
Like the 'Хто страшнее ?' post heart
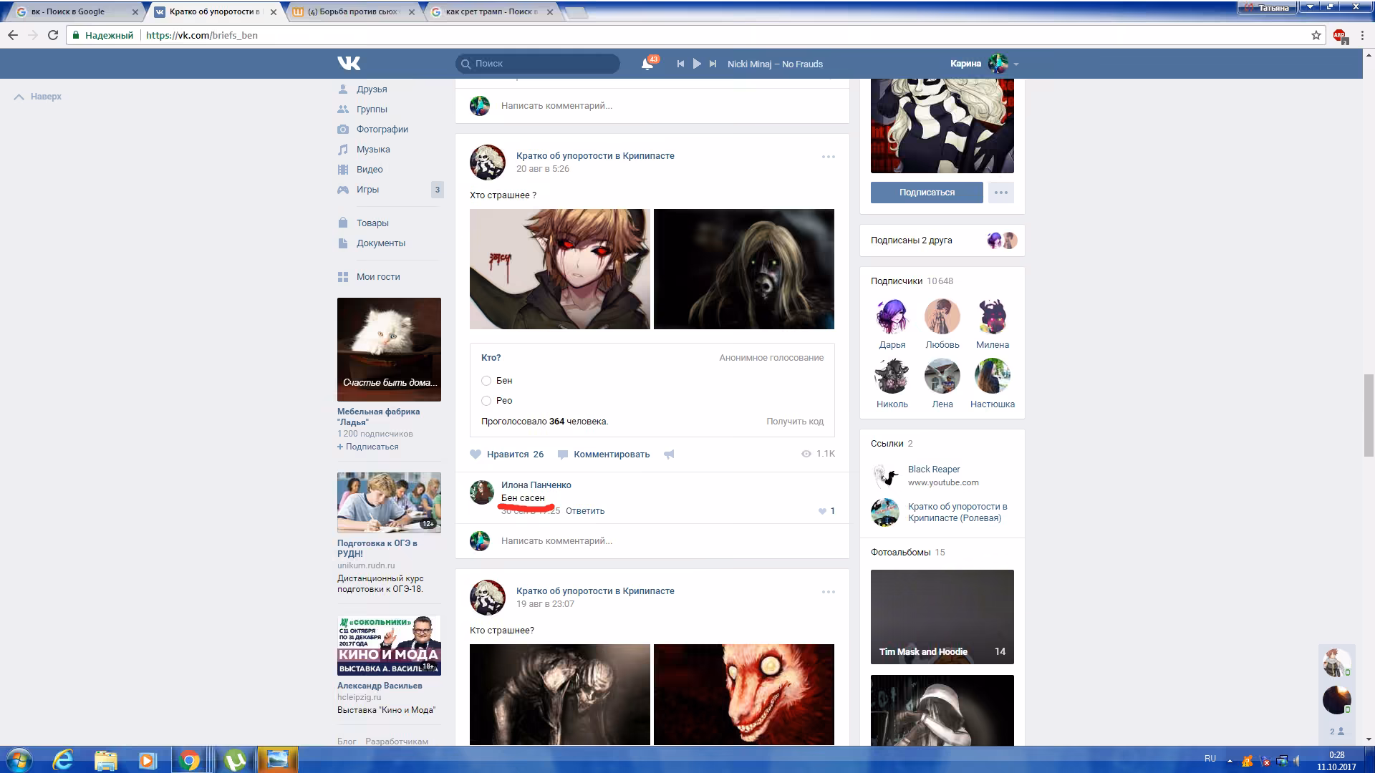point(476,454)
